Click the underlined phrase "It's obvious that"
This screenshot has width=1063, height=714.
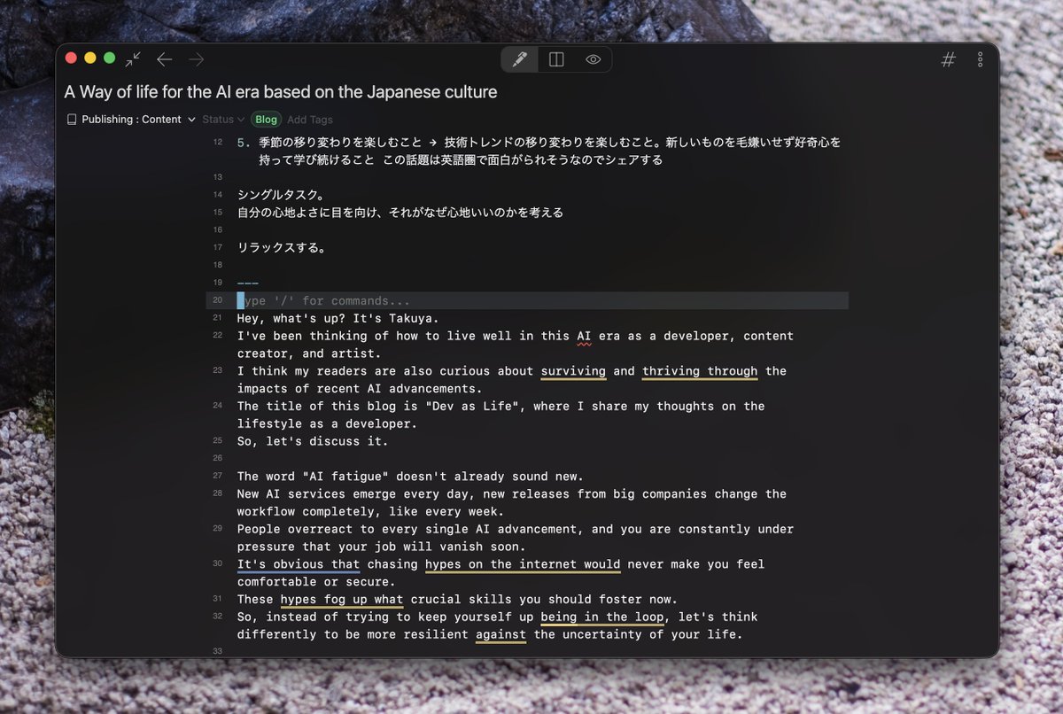pyautogui.click(x=299, y=564)
